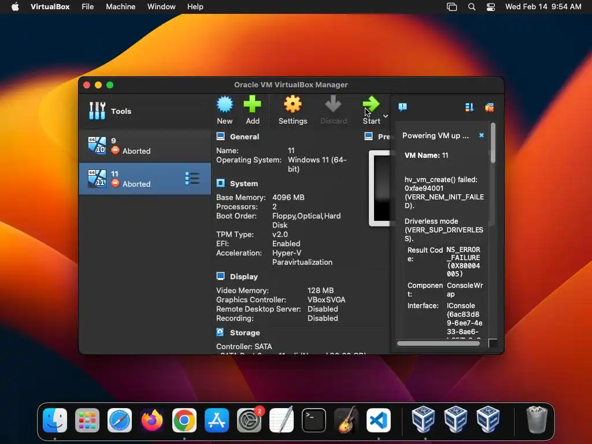
Task: Launch GarageBand from the Dock
Action: pyautogui.click(x=346, y=420)
